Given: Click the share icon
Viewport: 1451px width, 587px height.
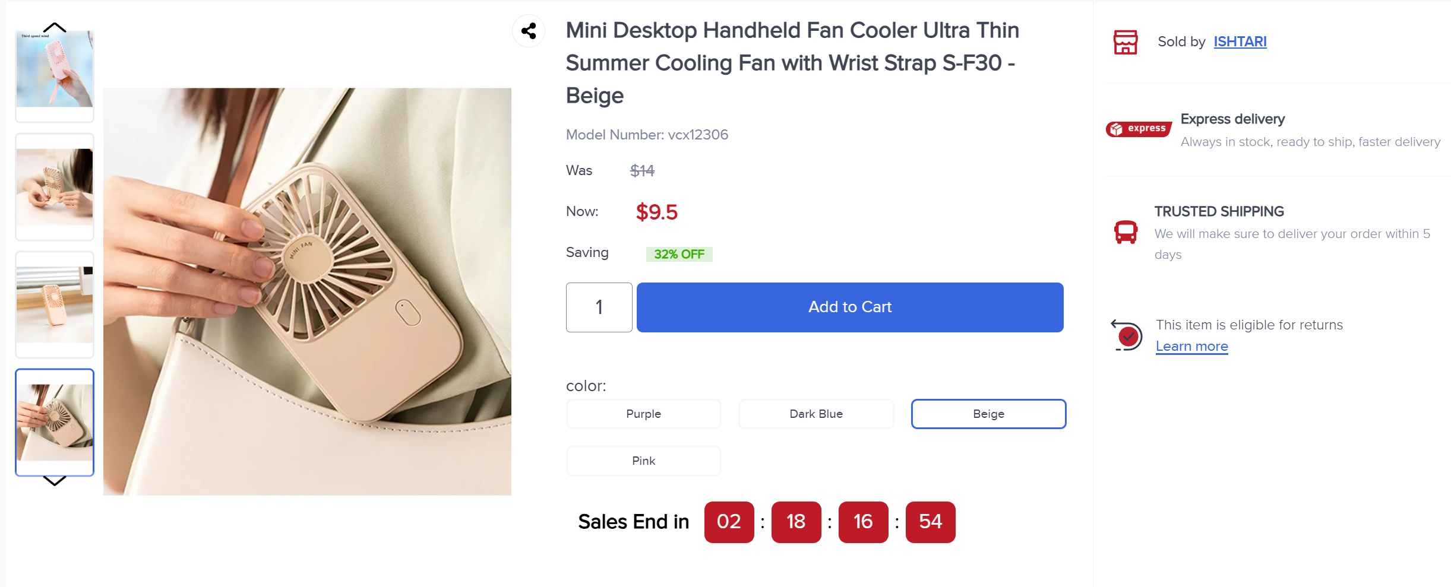Looking at the screenshot, I should (529, 31).
